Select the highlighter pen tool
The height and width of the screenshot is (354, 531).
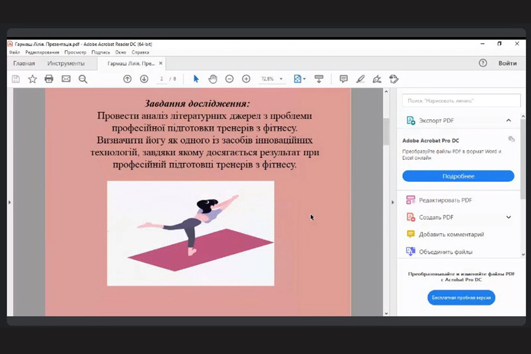[360, 79]
